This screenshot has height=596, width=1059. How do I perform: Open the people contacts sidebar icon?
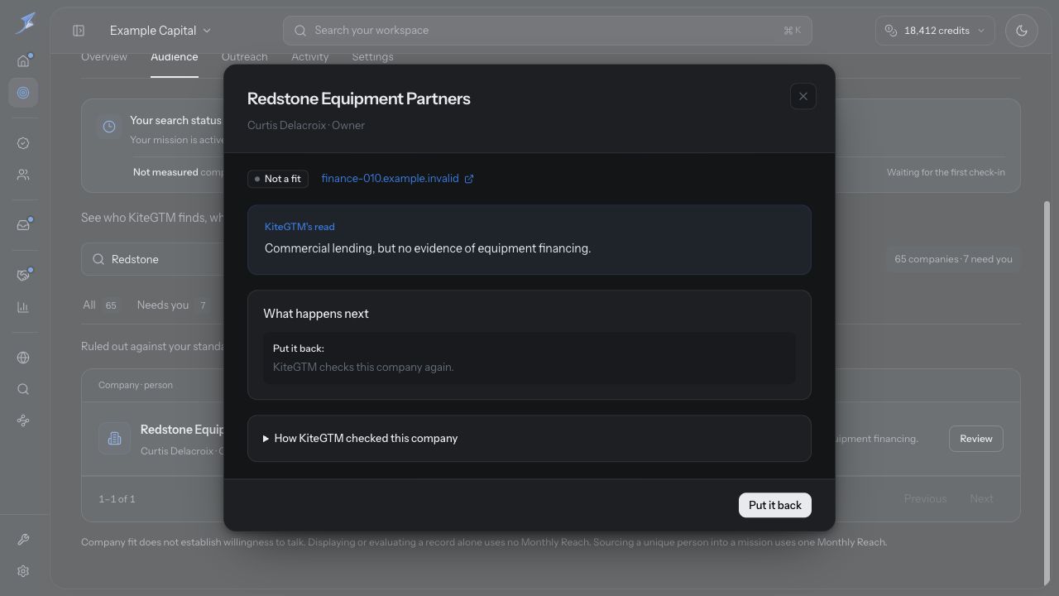[23, 175]
